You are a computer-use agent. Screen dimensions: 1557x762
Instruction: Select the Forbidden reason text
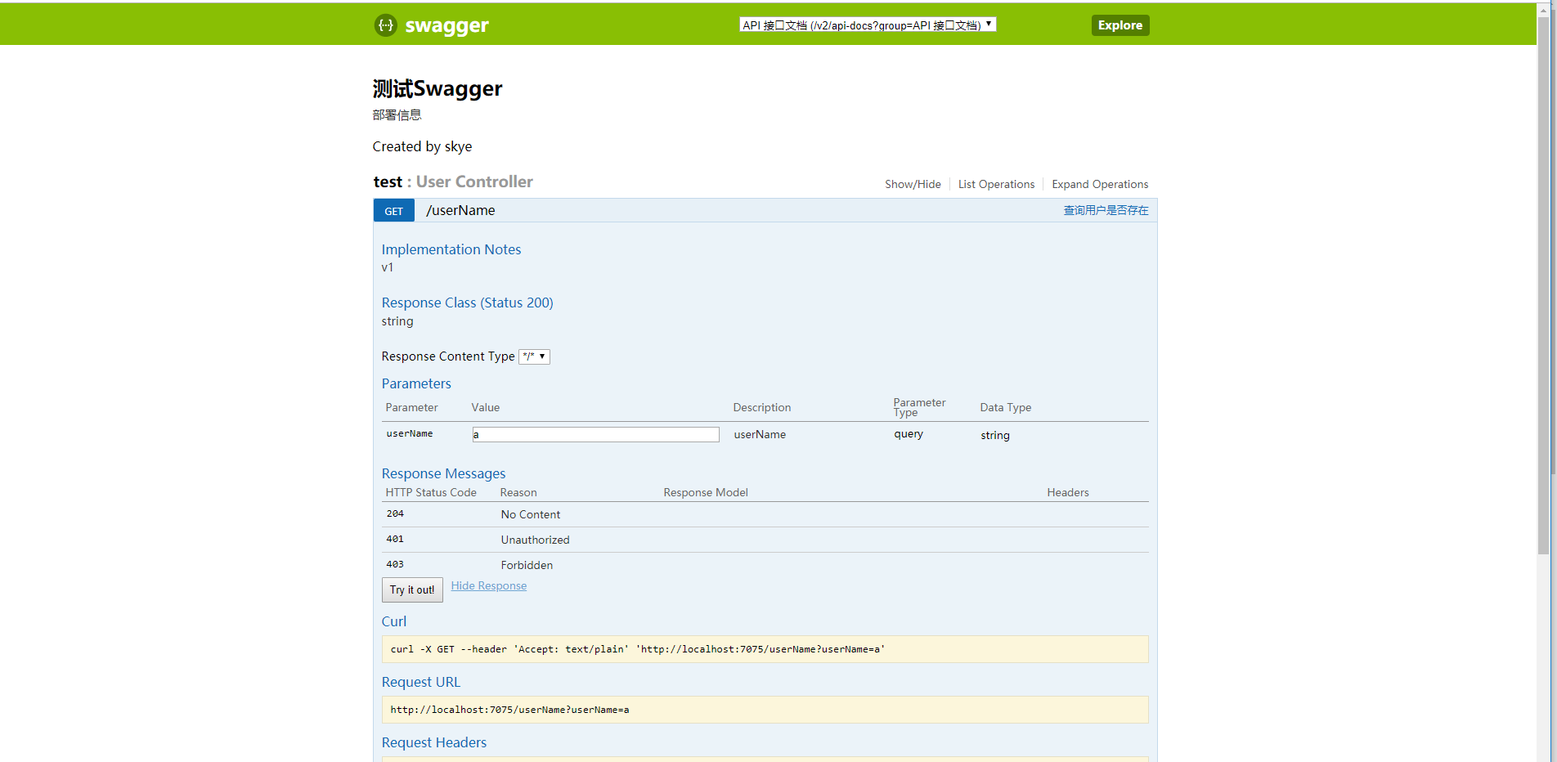tap(527, 565)
